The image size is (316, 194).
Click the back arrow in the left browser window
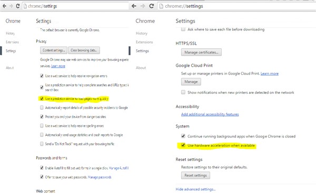[4, 6]
